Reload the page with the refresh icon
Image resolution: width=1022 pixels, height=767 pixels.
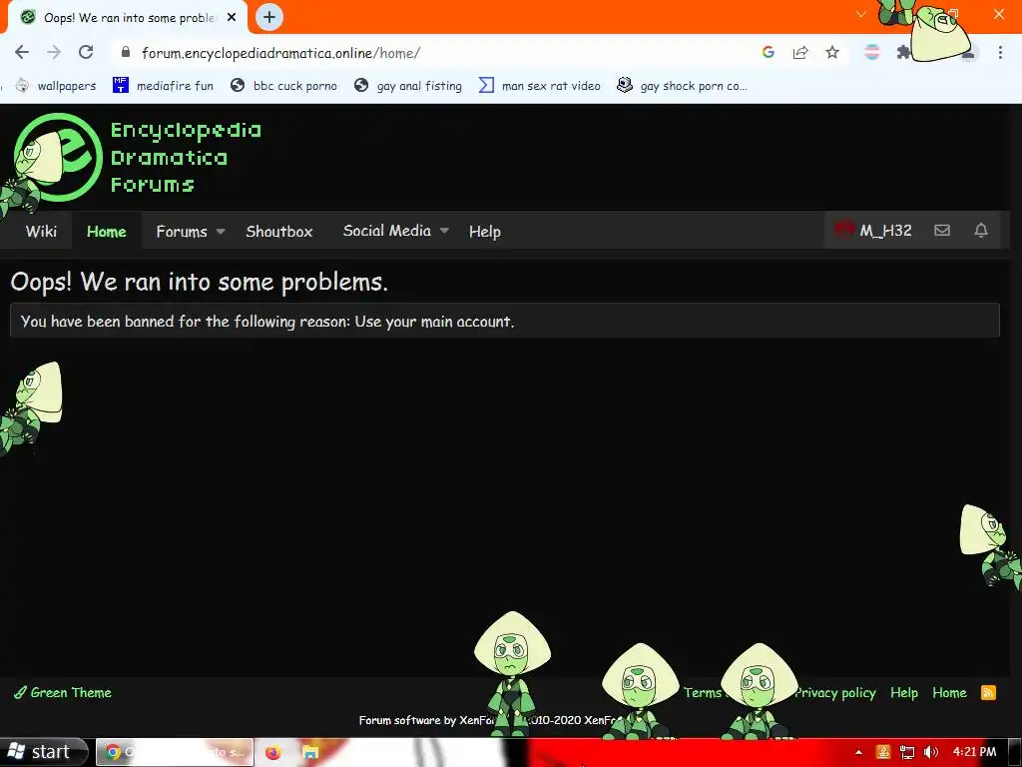point(86,52)
